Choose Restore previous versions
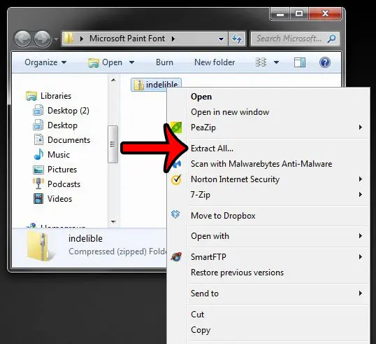The height and width of the screenshot is (344, 376). (278, 273)
